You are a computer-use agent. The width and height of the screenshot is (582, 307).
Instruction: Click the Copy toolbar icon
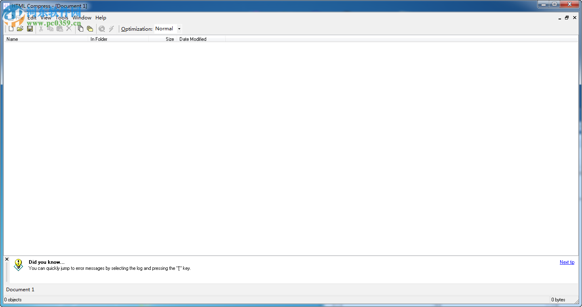[x=50, y=28]
